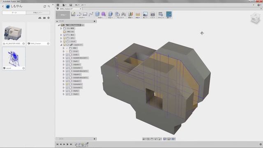263x148 pixels.
Task: Switch to the データ tab
Action: 14,13
